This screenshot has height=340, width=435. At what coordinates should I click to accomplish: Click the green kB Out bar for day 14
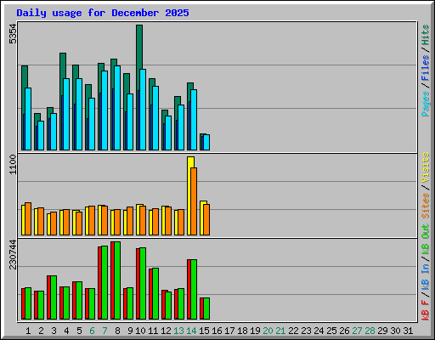coord(194,289)
